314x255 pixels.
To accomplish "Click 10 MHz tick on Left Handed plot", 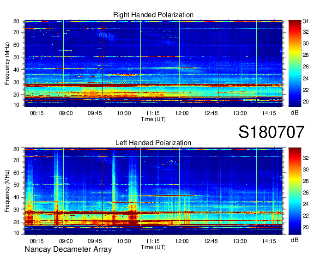I will 16,233.
